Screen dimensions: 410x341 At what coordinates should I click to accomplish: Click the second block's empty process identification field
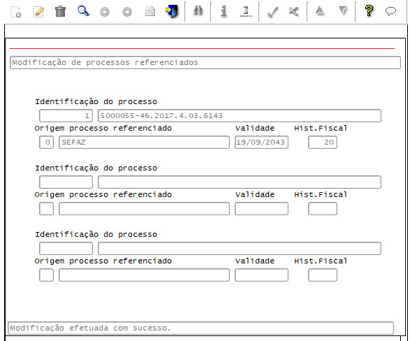[x=240, y=182]
